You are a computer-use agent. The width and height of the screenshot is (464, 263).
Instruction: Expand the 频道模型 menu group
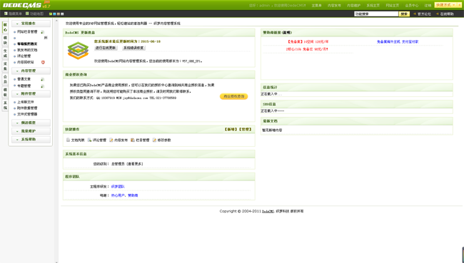pos(31,123)
